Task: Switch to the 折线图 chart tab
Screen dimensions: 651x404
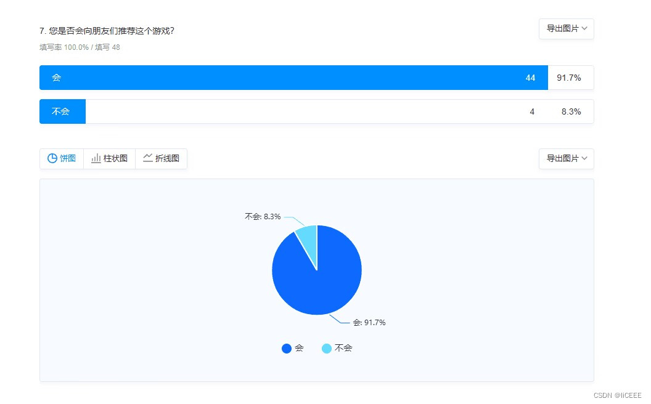Action: (162, 158)
